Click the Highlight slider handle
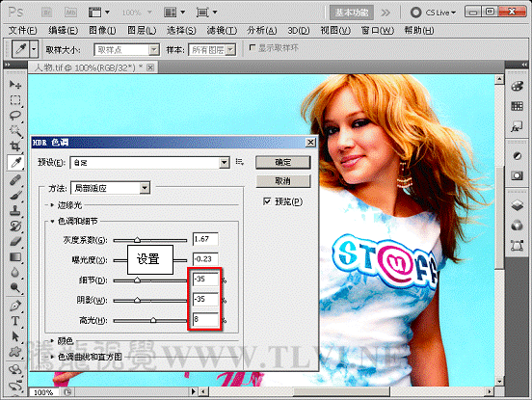532x400 pixels. pos(153,320)
